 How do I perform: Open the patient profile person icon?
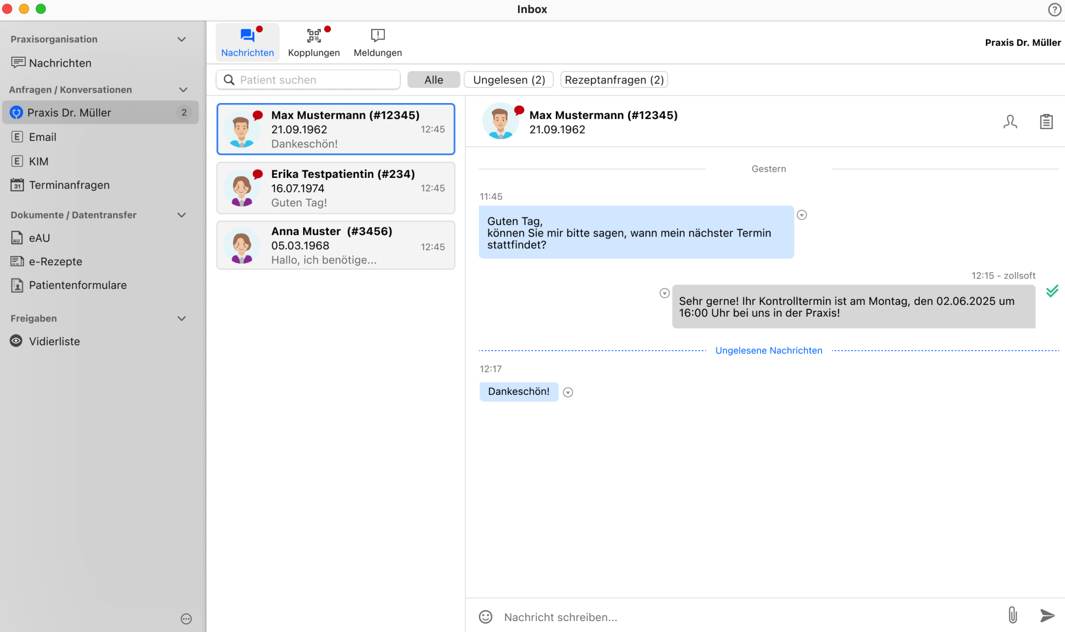coord(1010,122)
